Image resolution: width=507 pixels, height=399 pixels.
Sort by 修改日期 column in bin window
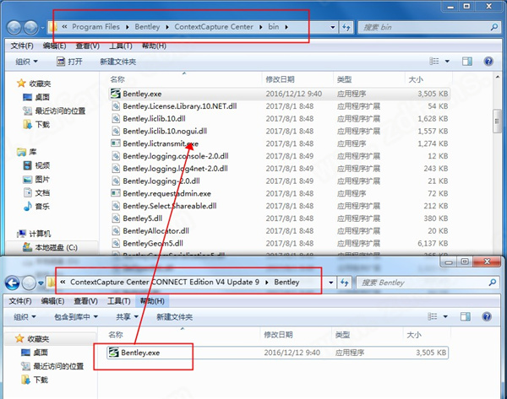pos(280,79)
